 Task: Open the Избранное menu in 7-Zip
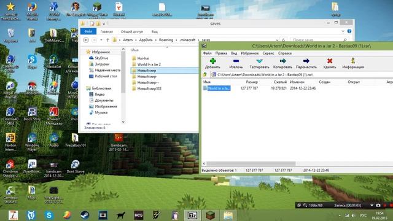(x=249, y=53)
